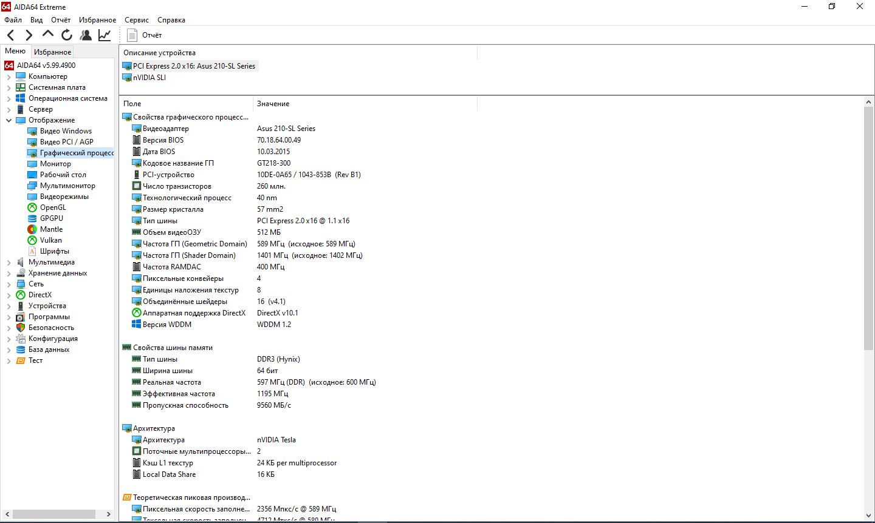This screenshot has height=523, width=875.
Task: Click the Back navigation arrow
Action: coord(11,35)
